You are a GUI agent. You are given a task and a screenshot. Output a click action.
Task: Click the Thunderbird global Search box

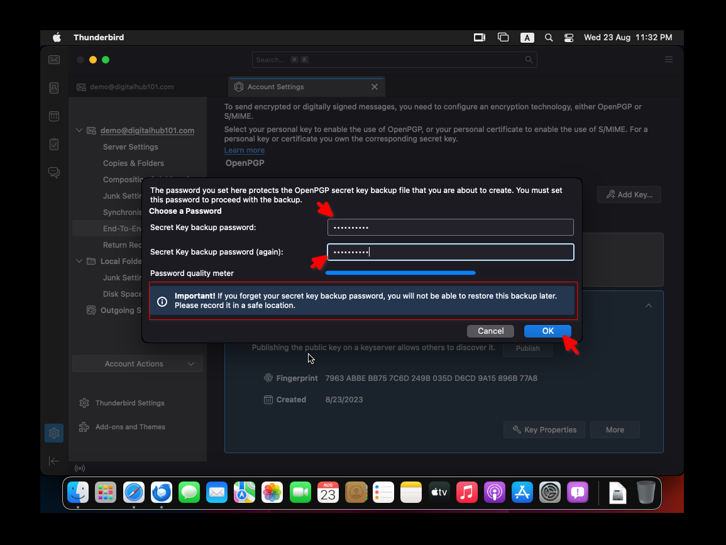tap(395, 60)
